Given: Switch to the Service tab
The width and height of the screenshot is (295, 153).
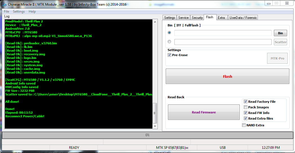Looking at the screenshot, I should point(183,18).
